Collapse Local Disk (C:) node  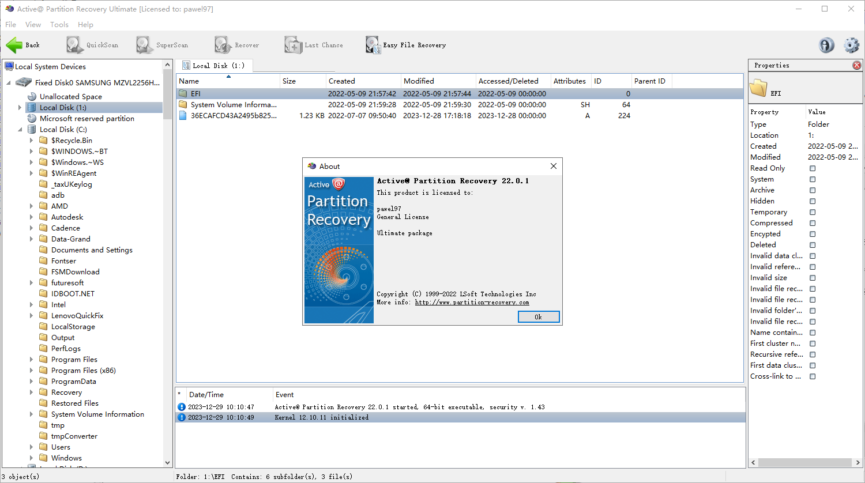[x=20, y=129]
